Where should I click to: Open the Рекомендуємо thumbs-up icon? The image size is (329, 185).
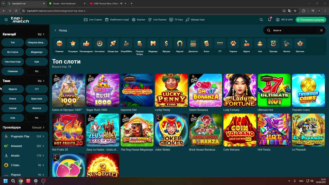click(86, 43)
